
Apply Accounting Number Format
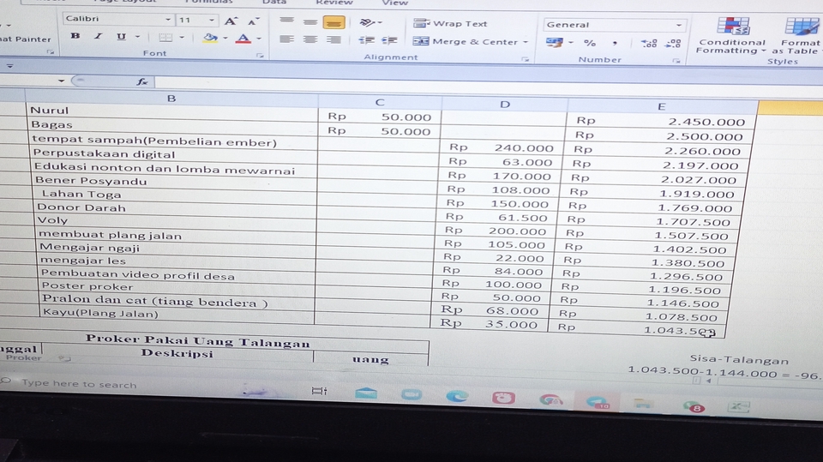pyautogui.click(x=555, y=42)
